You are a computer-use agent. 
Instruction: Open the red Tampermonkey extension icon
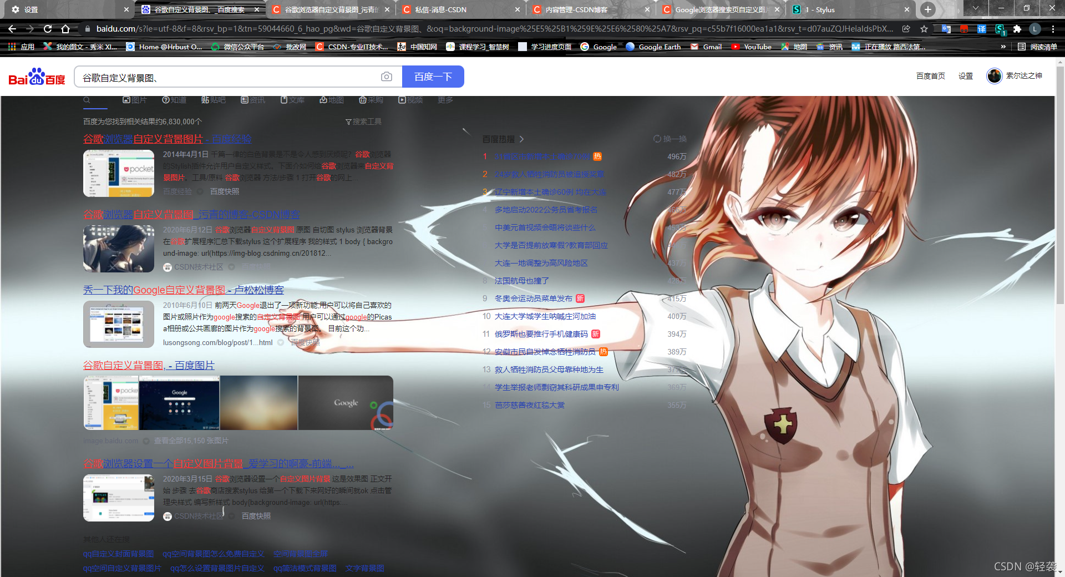[x=964, y=29]
